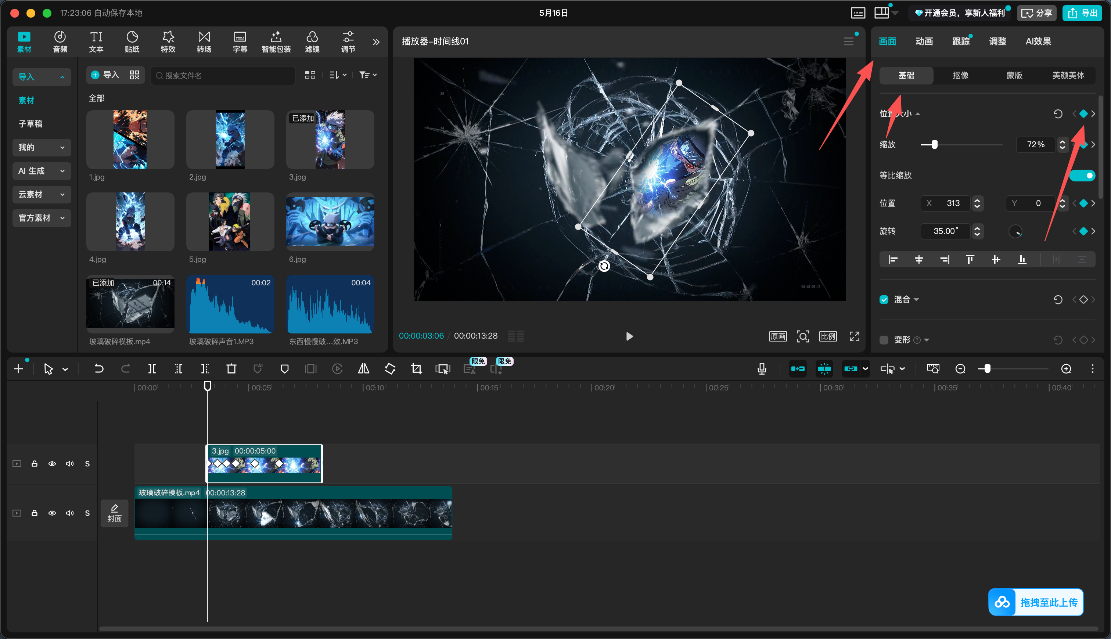This screenshot has height=639, width=1111.
Task: Open the media sort order dropdown
Action: 338,75
